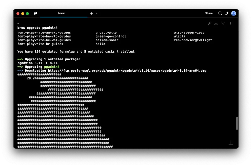The image size is (252, 166).
Task: Save block output with download icon
Action: point(216,24)
